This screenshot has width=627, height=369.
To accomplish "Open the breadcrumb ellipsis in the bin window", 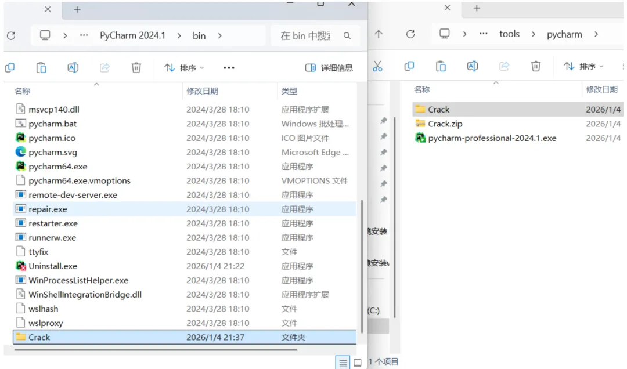I will click(x=84, y=35).
